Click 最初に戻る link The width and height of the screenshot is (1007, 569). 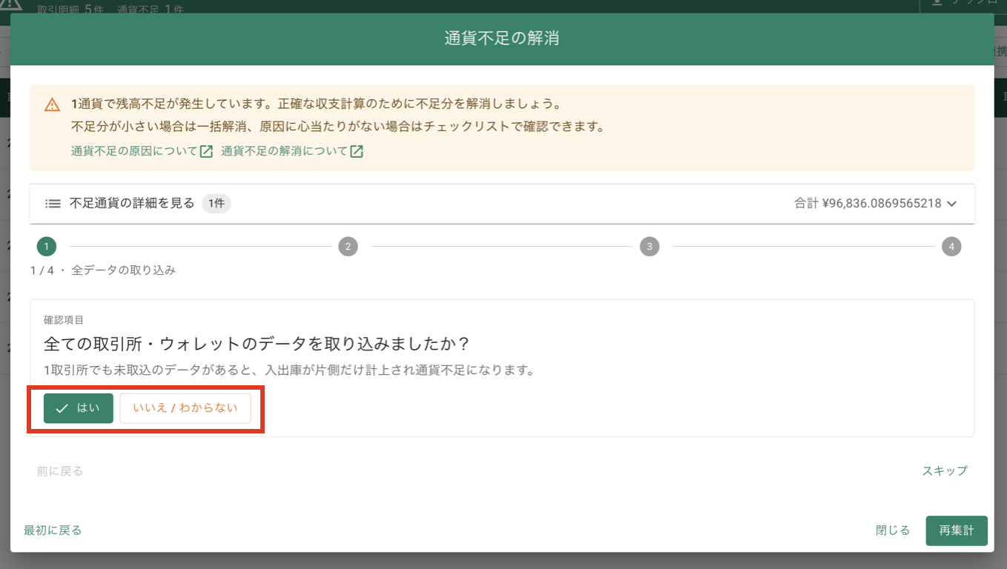pyautogui.click(x=53, y=530)
